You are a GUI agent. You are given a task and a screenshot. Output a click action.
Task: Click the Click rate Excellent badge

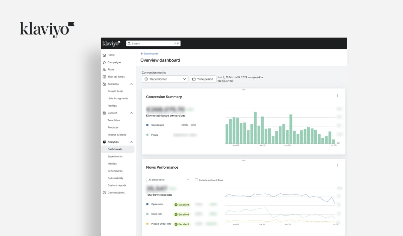pos(182,214)
